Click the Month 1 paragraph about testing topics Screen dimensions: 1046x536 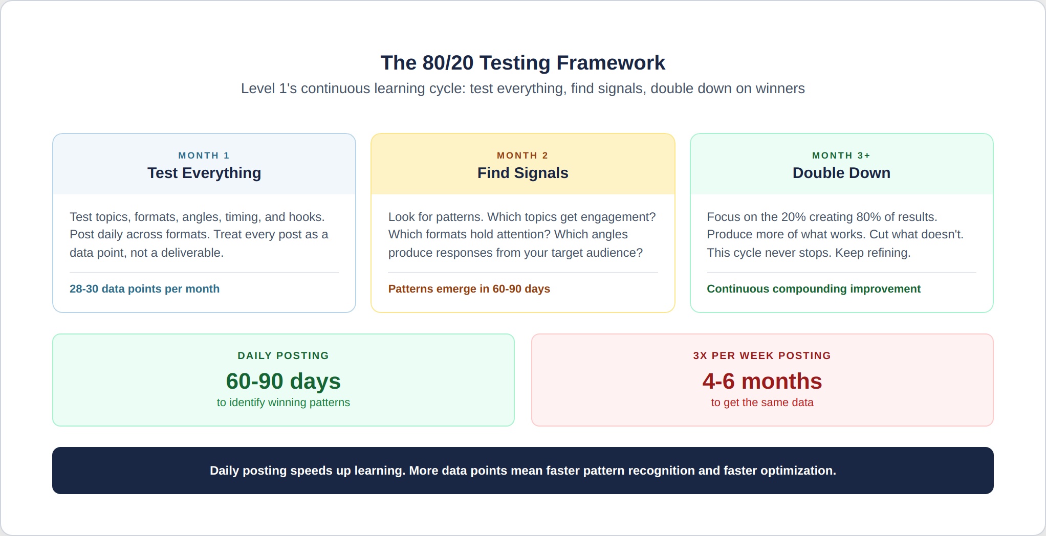pyautogui.click(x=199, y=235)
